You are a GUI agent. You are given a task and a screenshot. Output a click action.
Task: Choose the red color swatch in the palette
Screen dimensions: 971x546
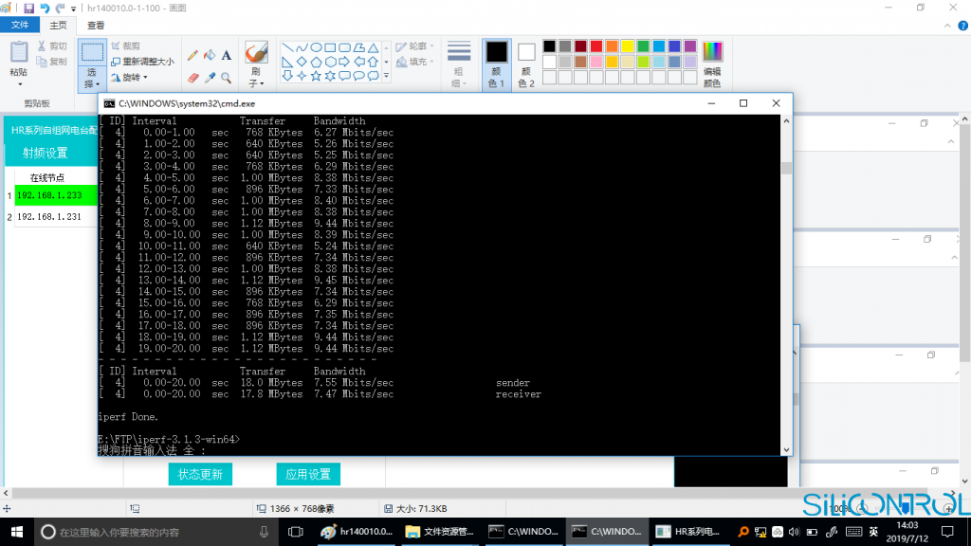pos(596,46)
